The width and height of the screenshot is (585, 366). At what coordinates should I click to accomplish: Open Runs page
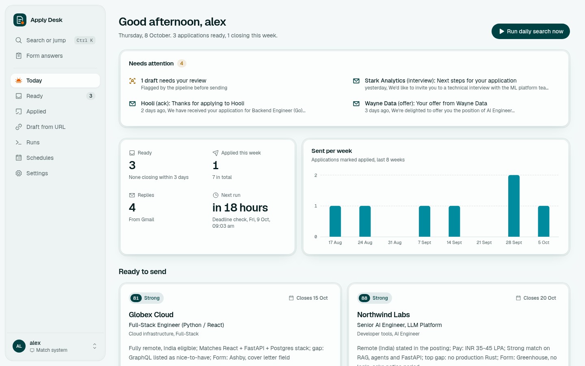pos(55,142)
